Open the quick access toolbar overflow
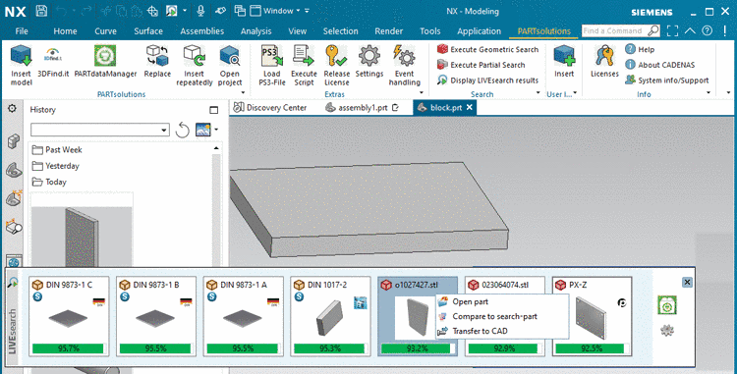Image resolution: width=737 pixels, height=374 pixels. click(x=307, y=11)
